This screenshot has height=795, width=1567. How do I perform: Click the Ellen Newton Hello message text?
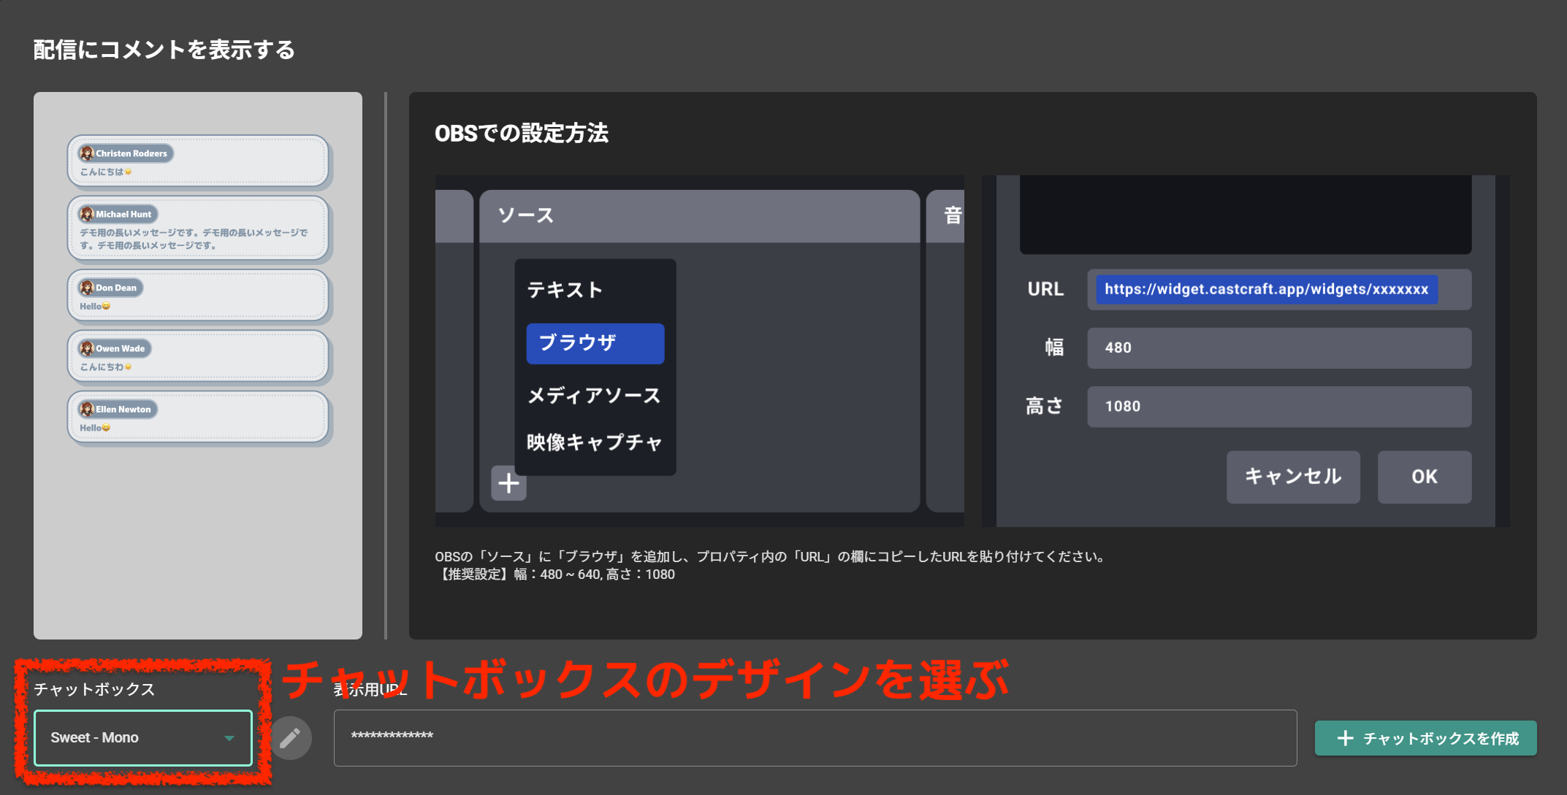pyautogui.click(x=95, y=428)
